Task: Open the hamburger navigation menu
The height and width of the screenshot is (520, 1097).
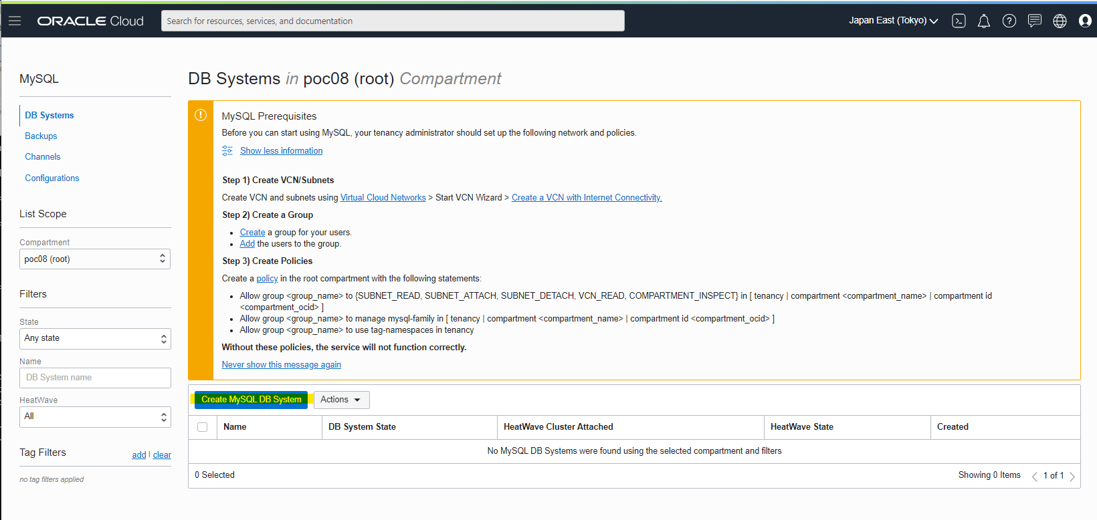Action: click(15, 21)
